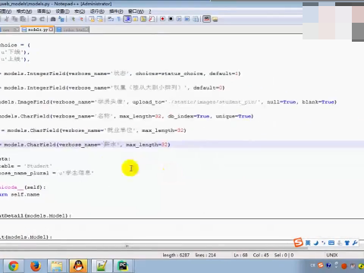Start macro recording with the red dot
The width and height of the screenshot is (364, 273).
coord(162,19)
